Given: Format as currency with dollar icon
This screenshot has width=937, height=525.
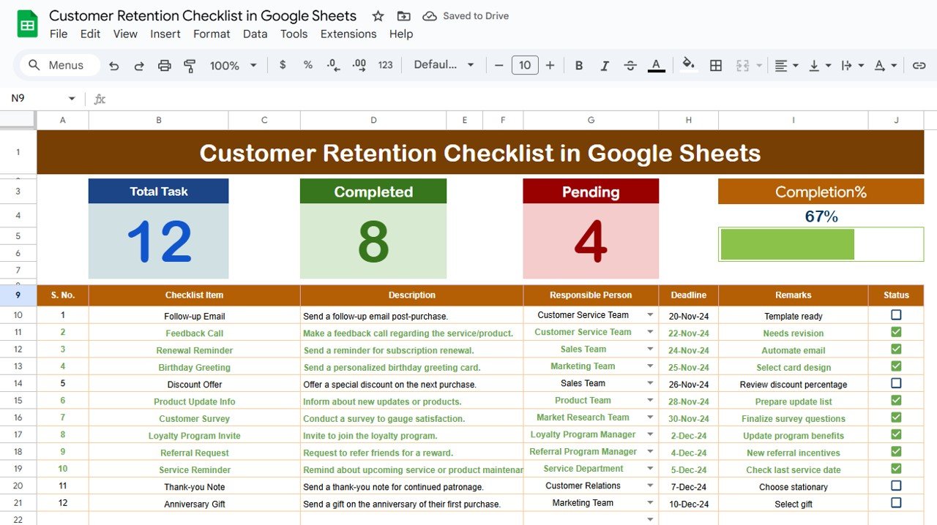Looking at the screenshot, I should (x=283, y=65).
